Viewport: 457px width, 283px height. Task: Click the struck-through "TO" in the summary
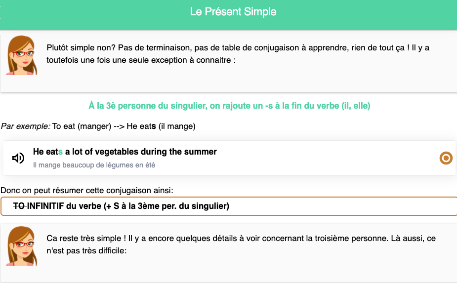tap(19, 206)
